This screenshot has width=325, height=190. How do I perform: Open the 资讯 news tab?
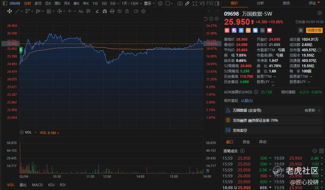[x=286, y=3]
